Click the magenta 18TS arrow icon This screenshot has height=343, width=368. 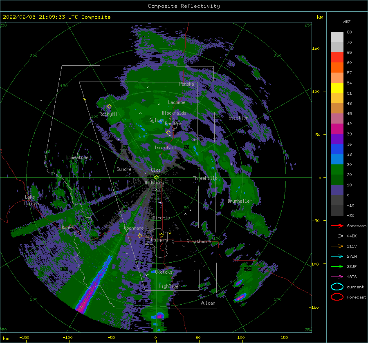337,277
